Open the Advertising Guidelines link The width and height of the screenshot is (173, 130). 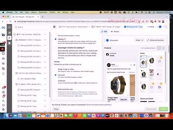(x=103, y=105)
